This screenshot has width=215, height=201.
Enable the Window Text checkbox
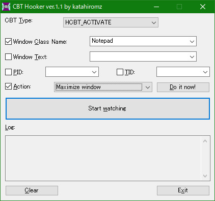coord(8,57)
